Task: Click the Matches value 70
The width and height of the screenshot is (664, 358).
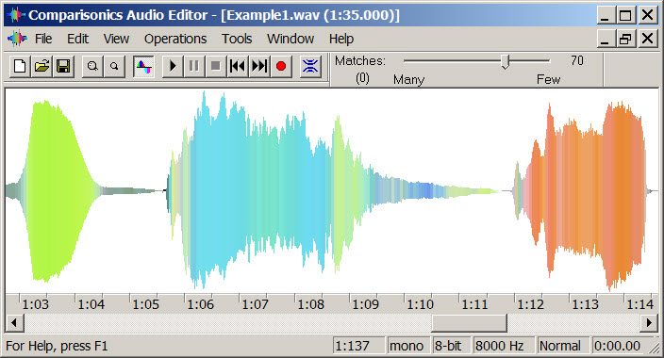Action: tap(577, 60)
